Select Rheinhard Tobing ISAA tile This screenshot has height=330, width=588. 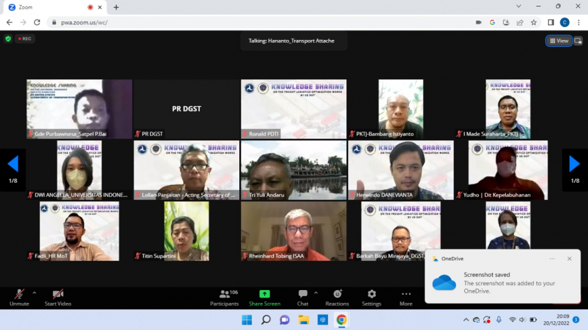point(293,231)
